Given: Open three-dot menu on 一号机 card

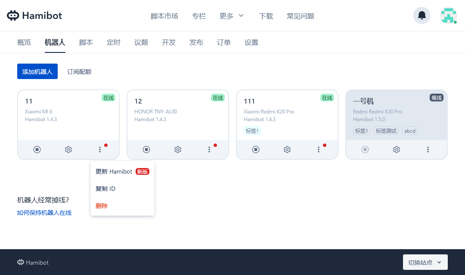Looking at the screenshot, I should 428,150.
